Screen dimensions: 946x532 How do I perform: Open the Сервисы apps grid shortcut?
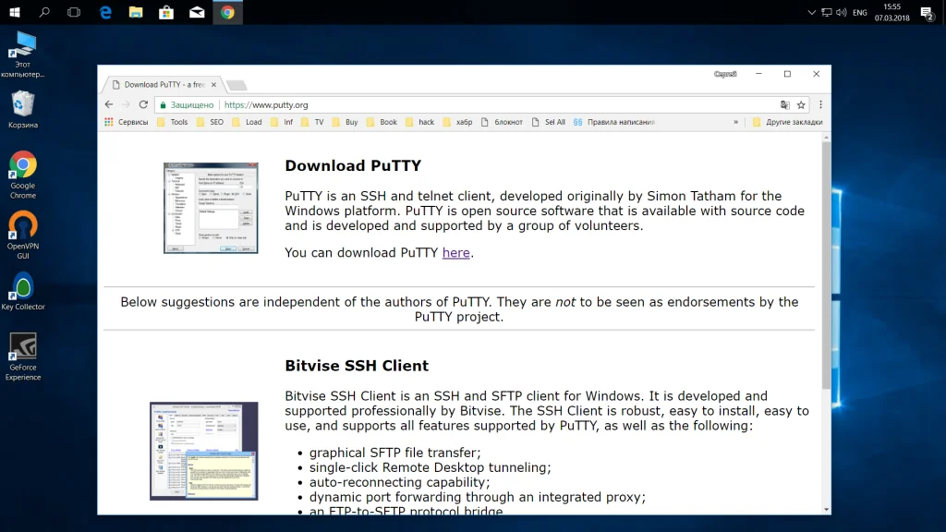coord(126,122)
